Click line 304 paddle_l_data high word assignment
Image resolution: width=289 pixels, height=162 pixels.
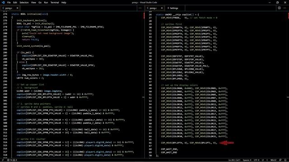click(68, 110)
